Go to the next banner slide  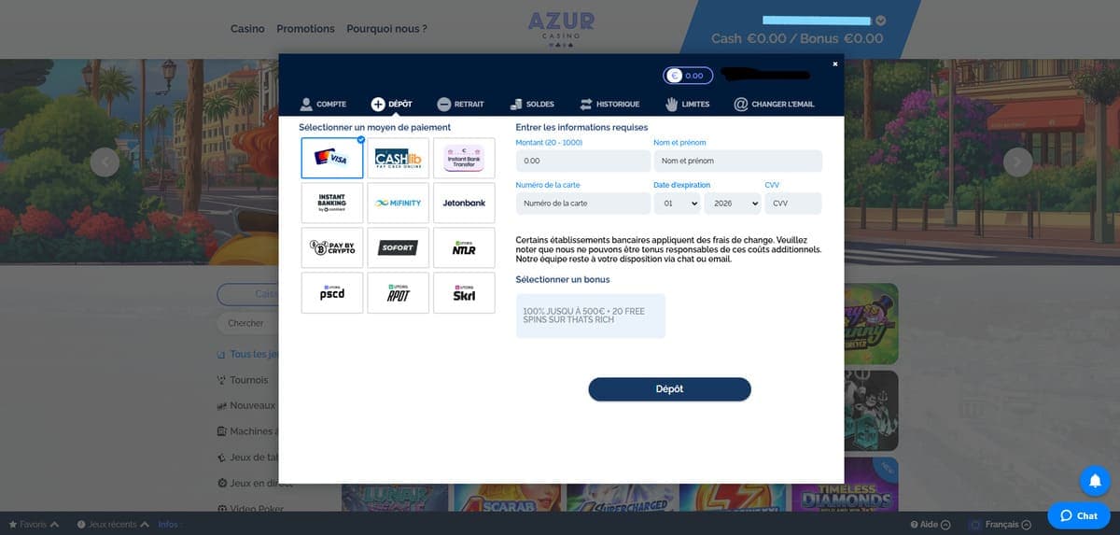[x=1017, y=162]
